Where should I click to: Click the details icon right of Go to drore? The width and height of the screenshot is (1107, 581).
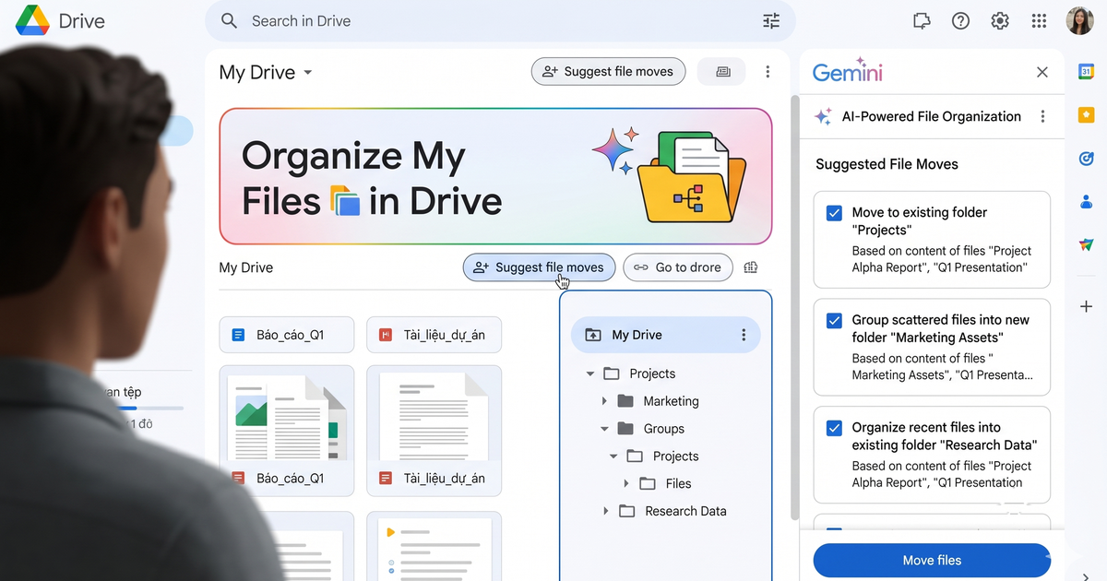[x=751, y=267]
